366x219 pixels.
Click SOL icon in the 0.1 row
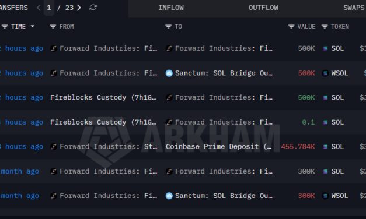325,122
